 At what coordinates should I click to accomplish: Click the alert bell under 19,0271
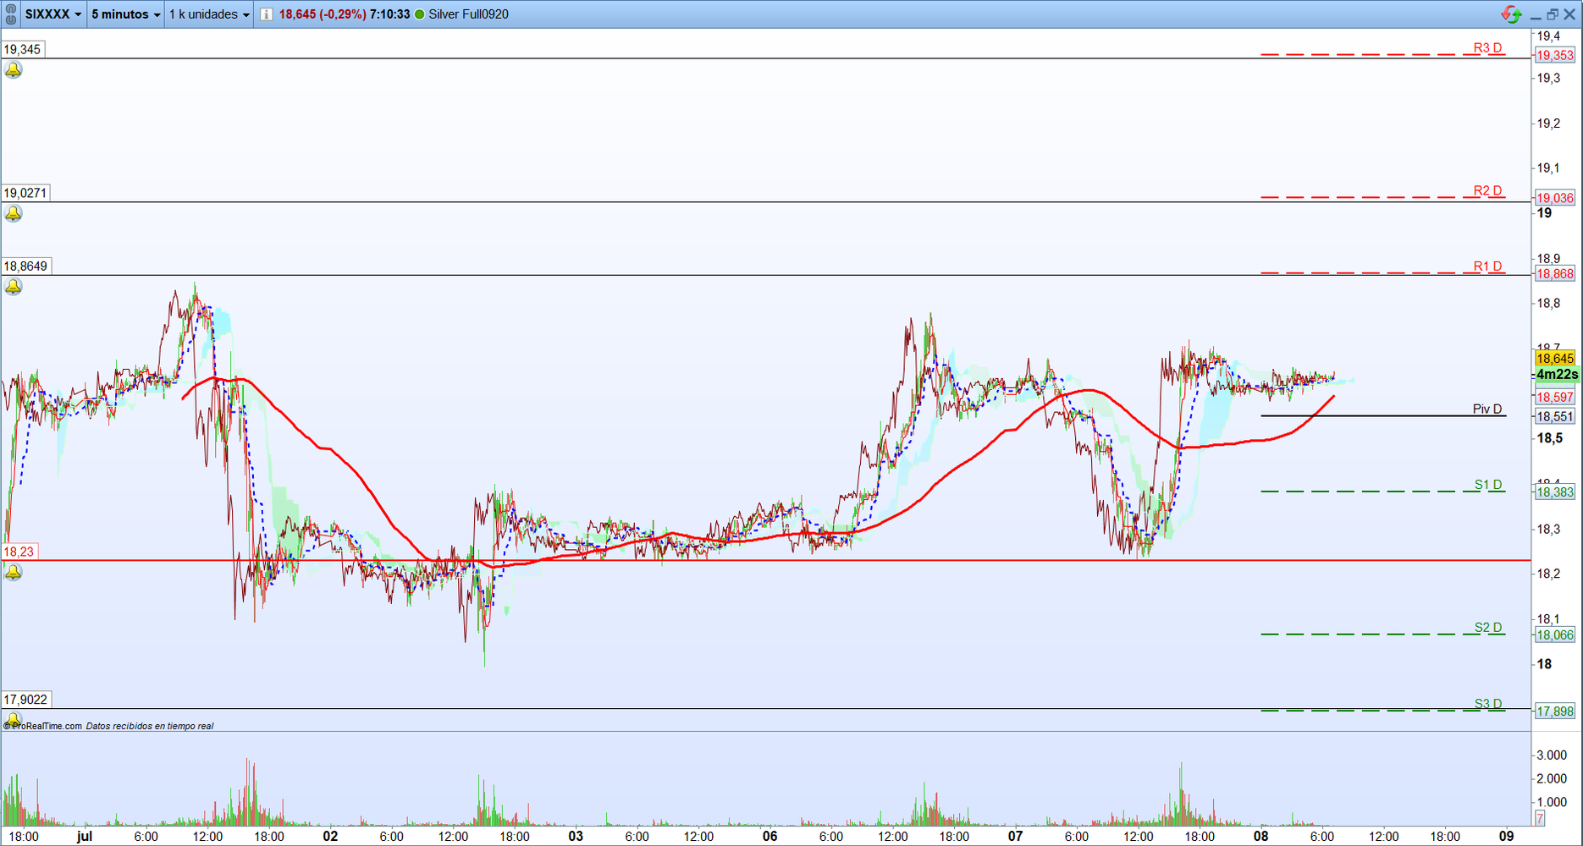pos(14,213)
